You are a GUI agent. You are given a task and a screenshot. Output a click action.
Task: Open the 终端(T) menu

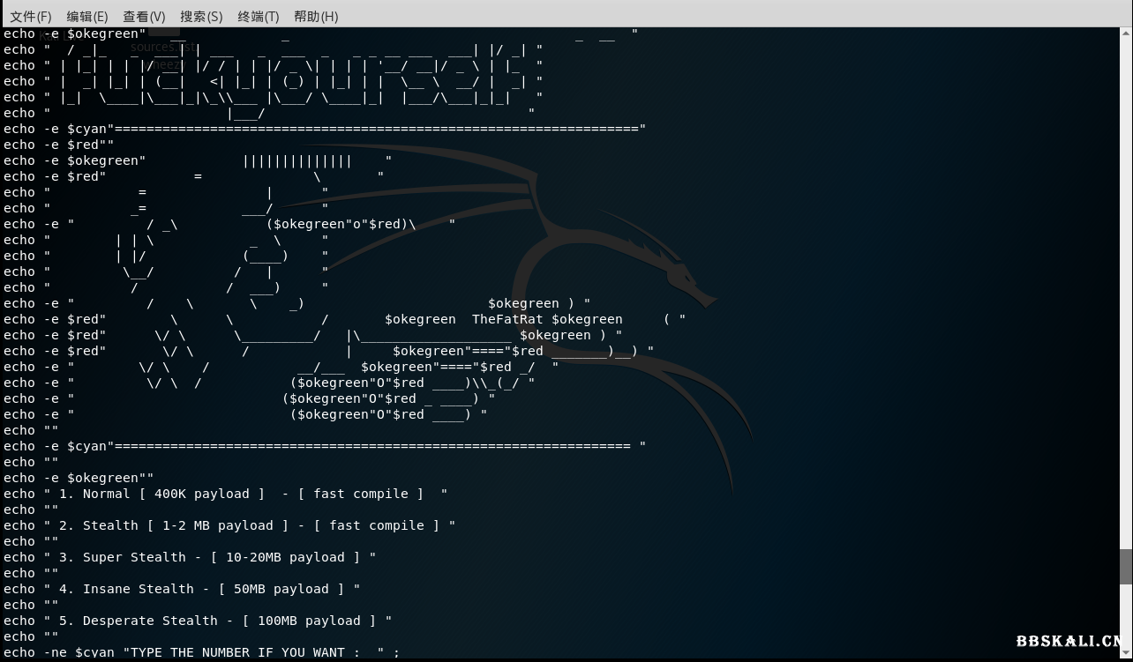click(x=259, y=16)
